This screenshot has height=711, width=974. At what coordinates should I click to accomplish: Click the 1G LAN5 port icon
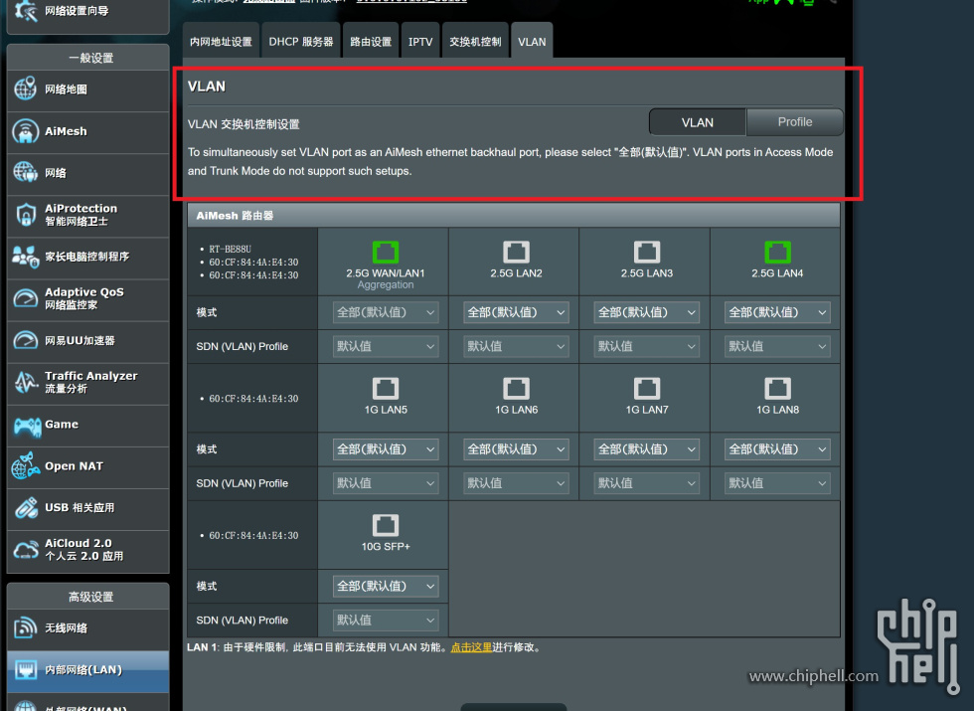point(386,389)
